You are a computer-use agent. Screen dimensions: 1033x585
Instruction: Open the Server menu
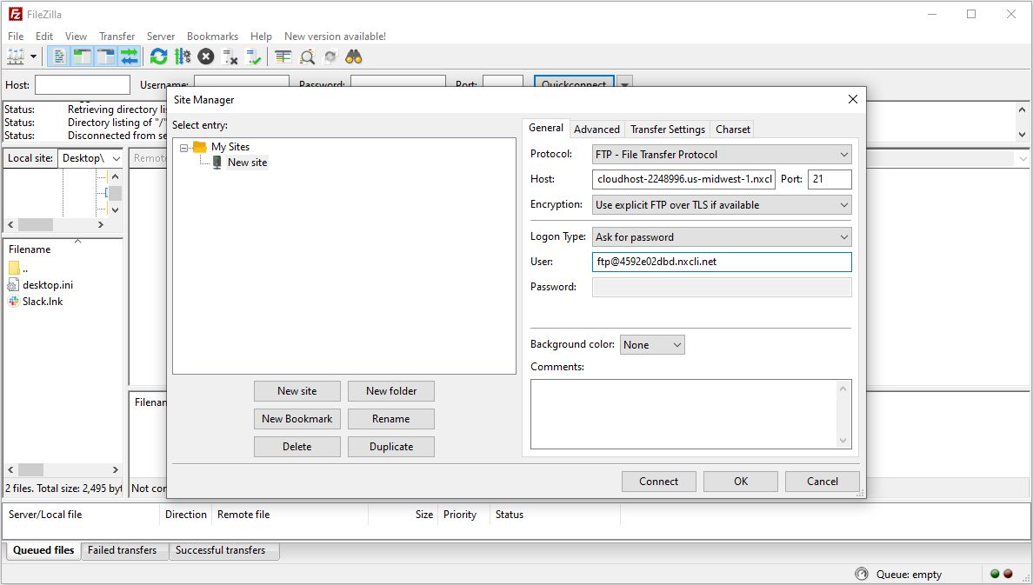[x=161, y=37]
